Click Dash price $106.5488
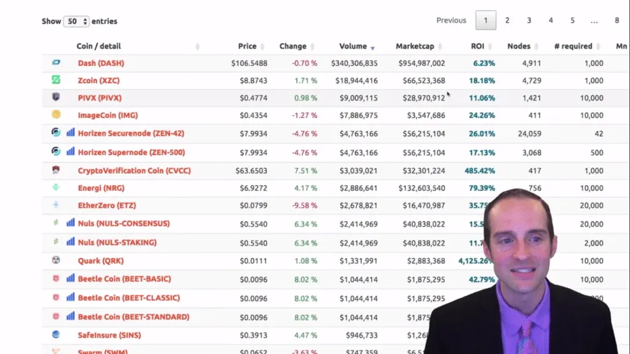The image size is (630, 354). (249, 63)
